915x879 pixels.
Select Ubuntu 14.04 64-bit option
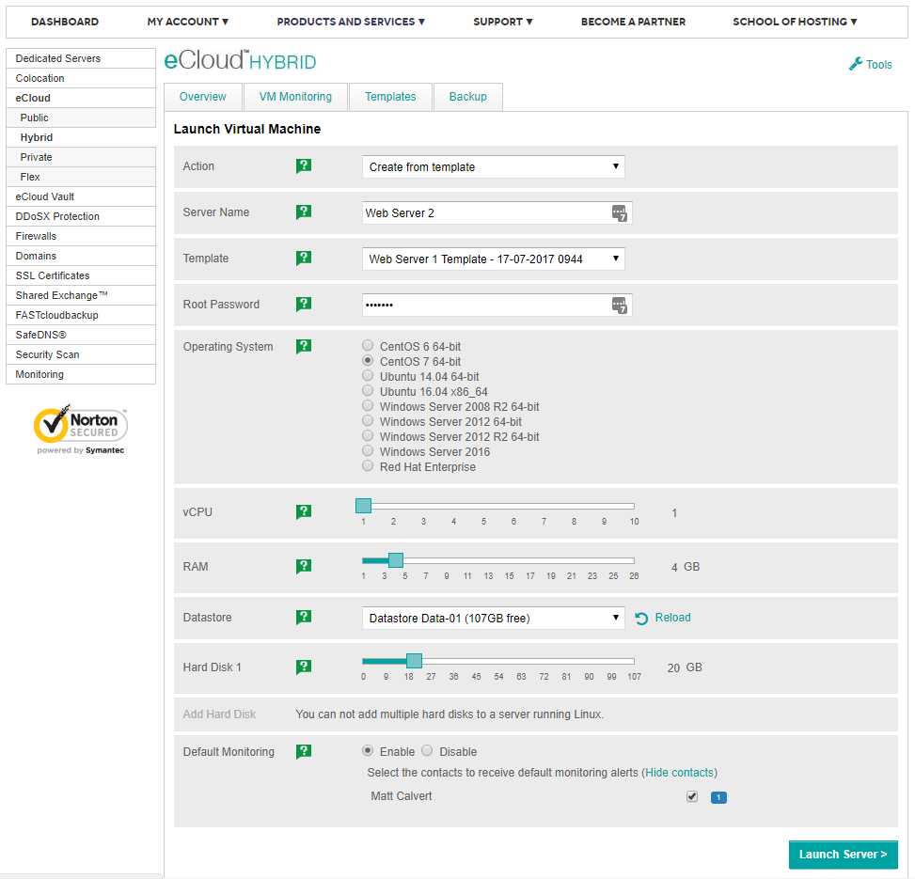point(368,376)
